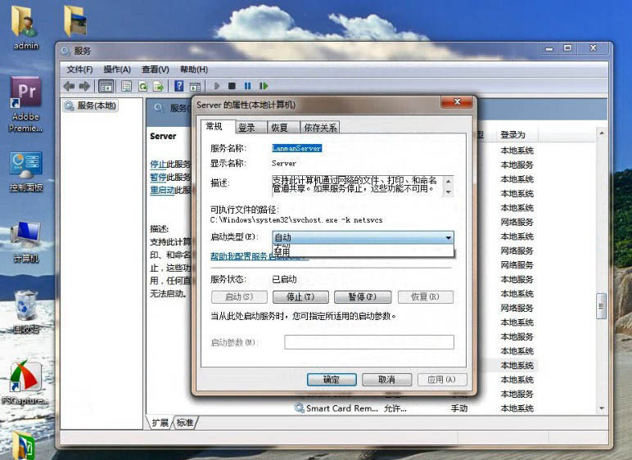This screenshot has width=632, height=460.
Task: Click services list scrollbar up arrow
Action: [x=602, y=133]
